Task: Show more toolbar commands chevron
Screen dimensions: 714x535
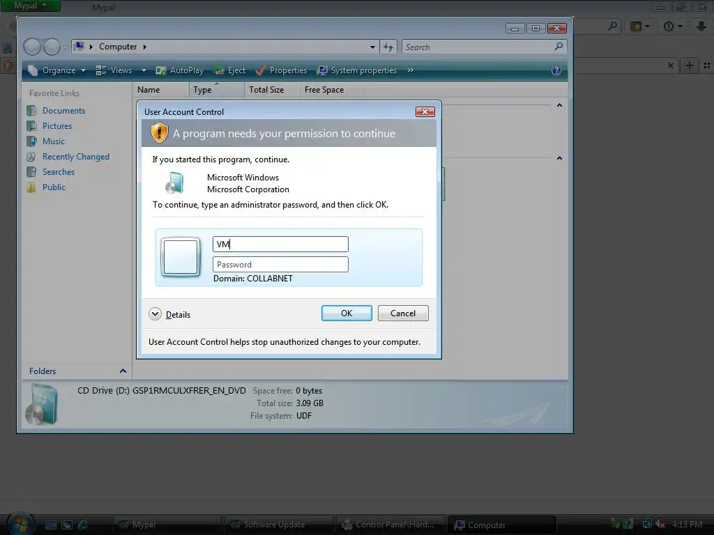Action: (410, 70)
